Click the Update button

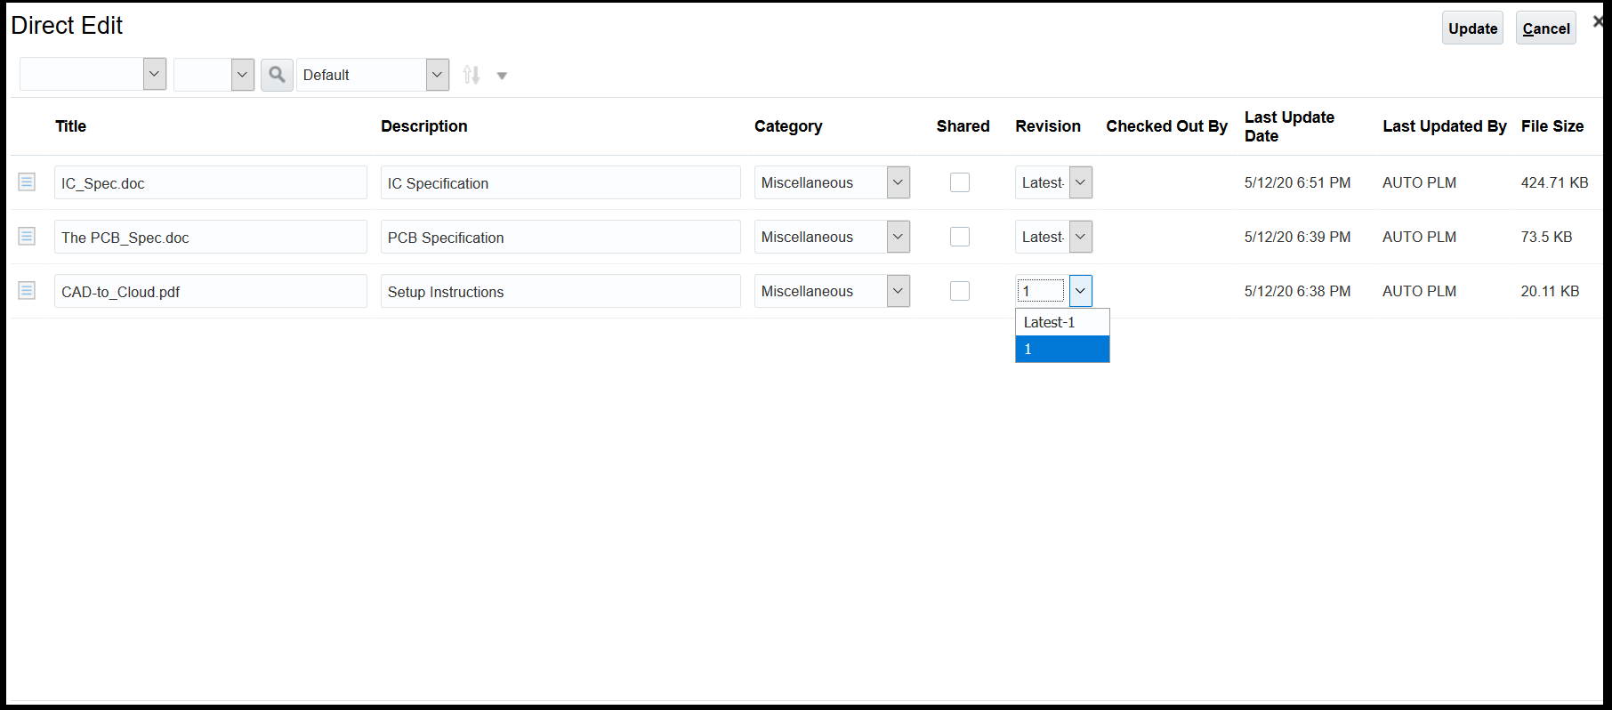pos(1472,28)
